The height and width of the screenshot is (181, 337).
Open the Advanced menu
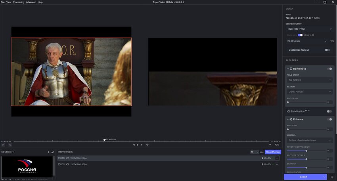pos(31,2)
